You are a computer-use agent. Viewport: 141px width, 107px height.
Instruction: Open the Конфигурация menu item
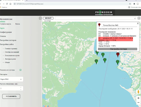[6, 32]
